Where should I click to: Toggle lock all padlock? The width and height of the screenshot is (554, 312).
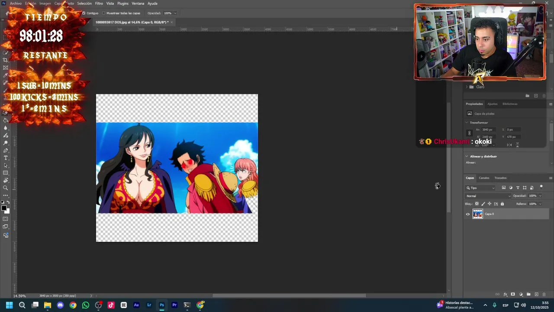502,204
